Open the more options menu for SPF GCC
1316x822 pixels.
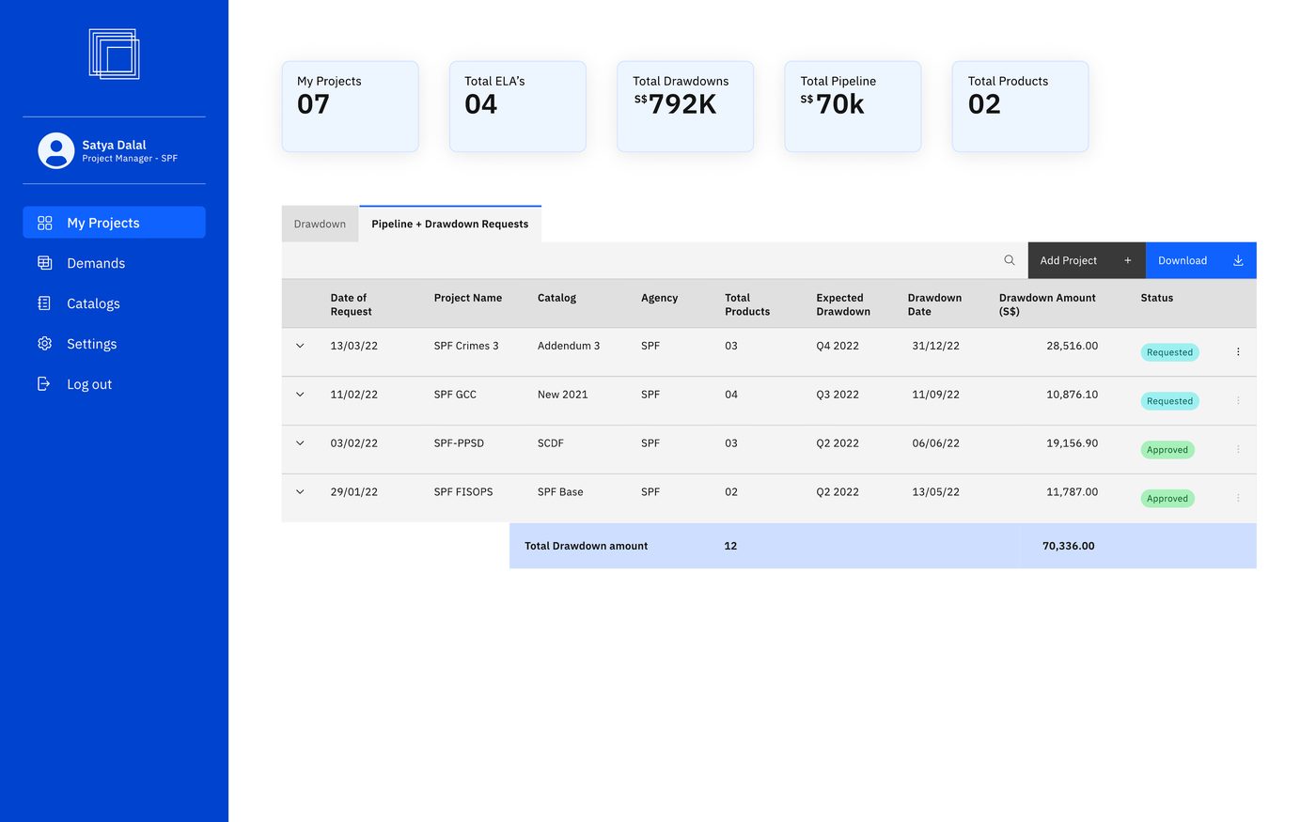[1238, 400]
